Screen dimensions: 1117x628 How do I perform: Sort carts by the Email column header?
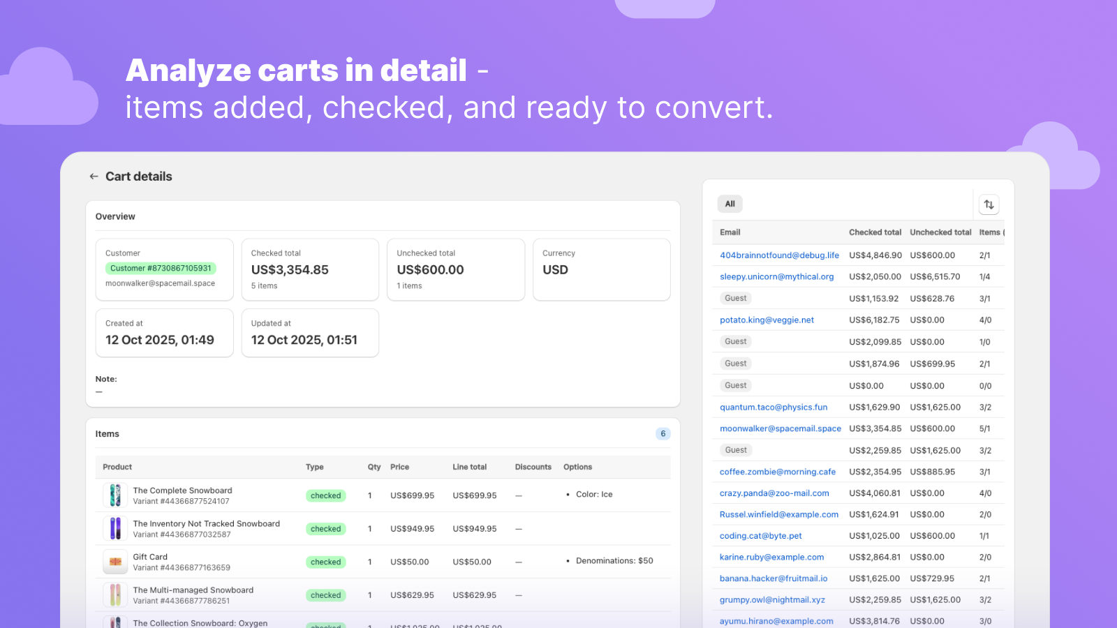[x=730, y=232]
